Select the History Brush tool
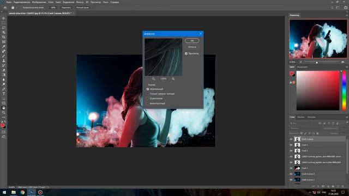 point(4,65)
